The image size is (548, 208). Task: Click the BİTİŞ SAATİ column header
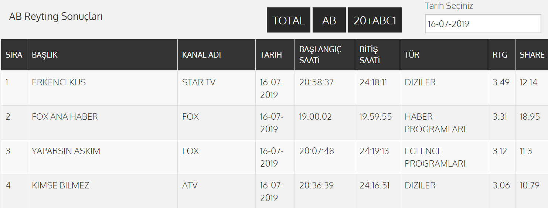pyautogui.click(x=370, y=55)
